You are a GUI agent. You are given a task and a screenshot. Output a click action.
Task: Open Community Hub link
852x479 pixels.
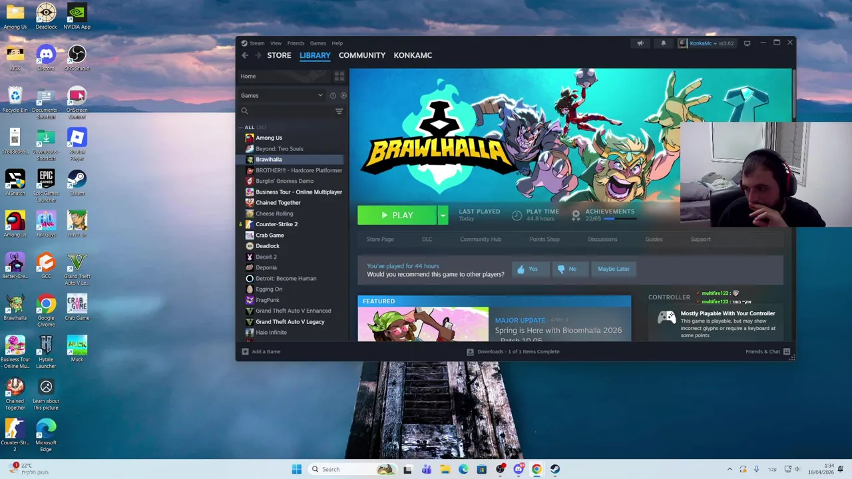coord(481,239)
